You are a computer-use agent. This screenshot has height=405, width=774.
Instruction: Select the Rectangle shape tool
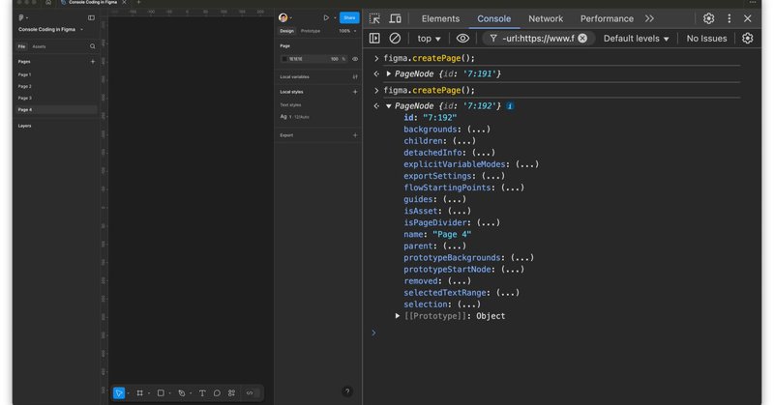pos(161,393)
